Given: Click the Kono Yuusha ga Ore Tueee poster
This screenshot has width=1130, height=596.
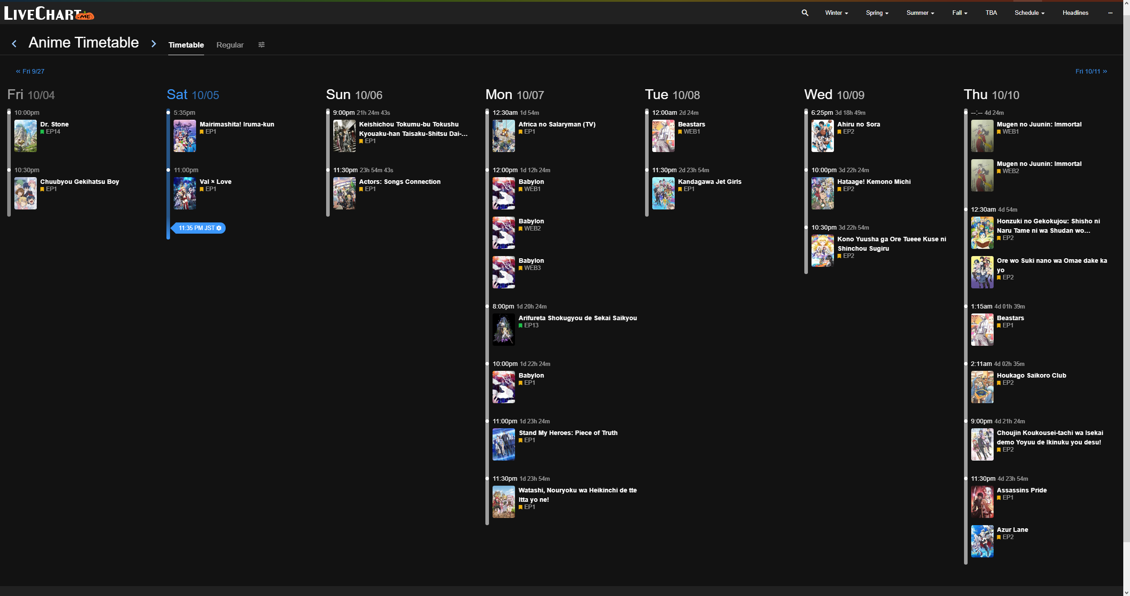Looking at the screenshot, I should (822, 251).
